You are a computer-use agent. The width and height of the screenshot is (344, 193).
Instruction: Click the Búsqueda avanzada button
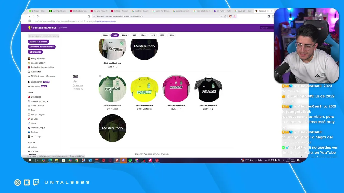[x=38, y=42]
